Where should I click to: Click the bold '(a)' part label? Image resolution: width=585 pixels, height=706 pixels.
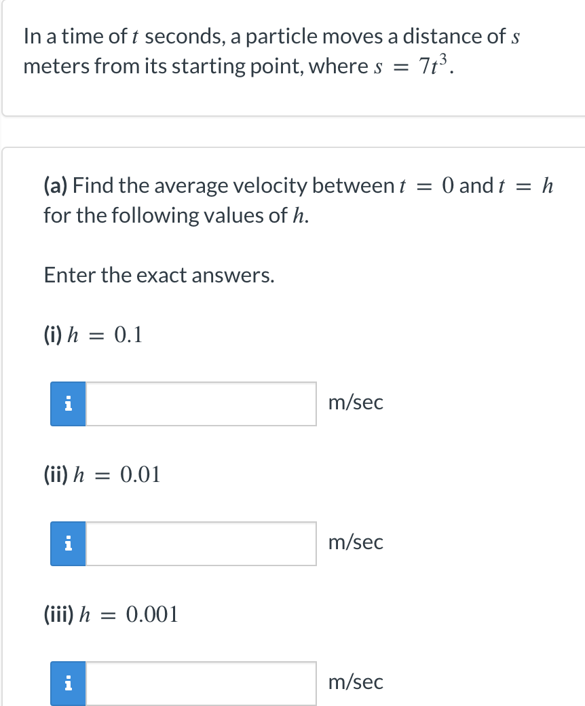click(56, 185)
